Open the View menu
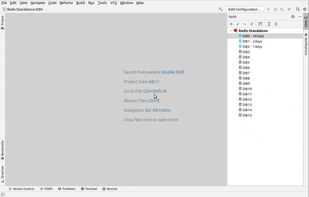The width and height of the screenshot is (309, 197). tap(23, 3)
